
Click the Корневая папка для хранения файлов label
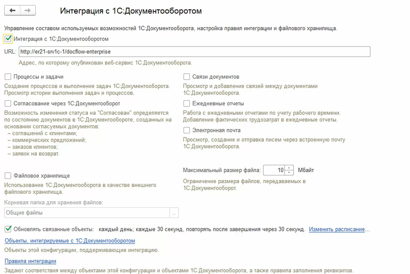(x=54, y=203)
